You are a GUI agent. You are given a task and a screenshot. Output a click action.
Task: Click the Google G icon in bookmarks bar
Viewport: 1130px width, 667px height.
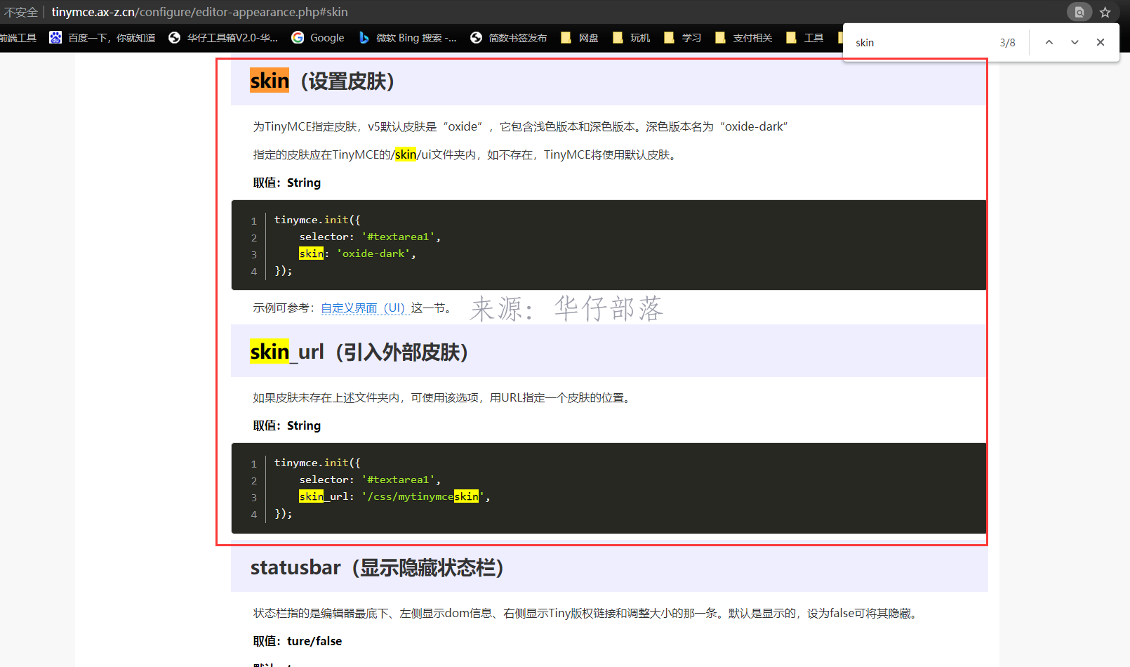298,38
